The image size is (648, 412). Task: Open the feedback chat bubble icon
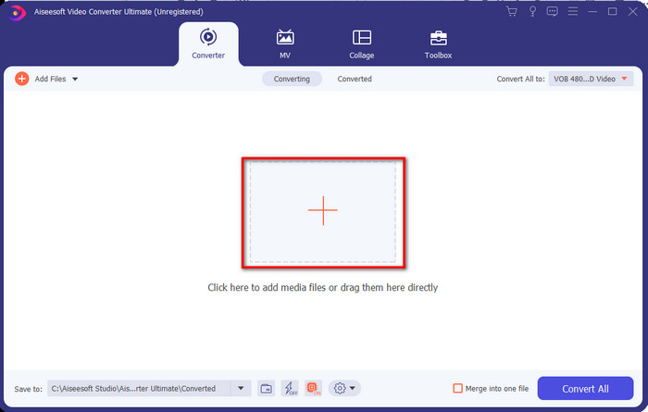[552, 11]
